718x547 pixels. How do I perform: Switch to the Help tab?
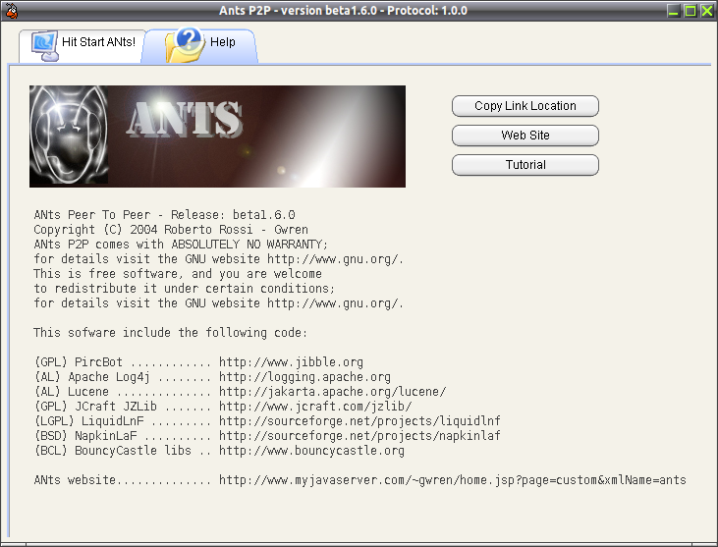[x=200, y=46]
